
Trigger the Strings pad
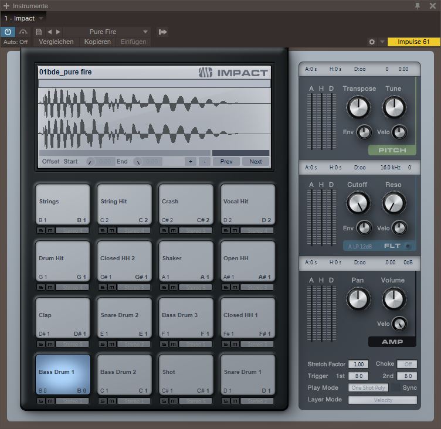63,204
